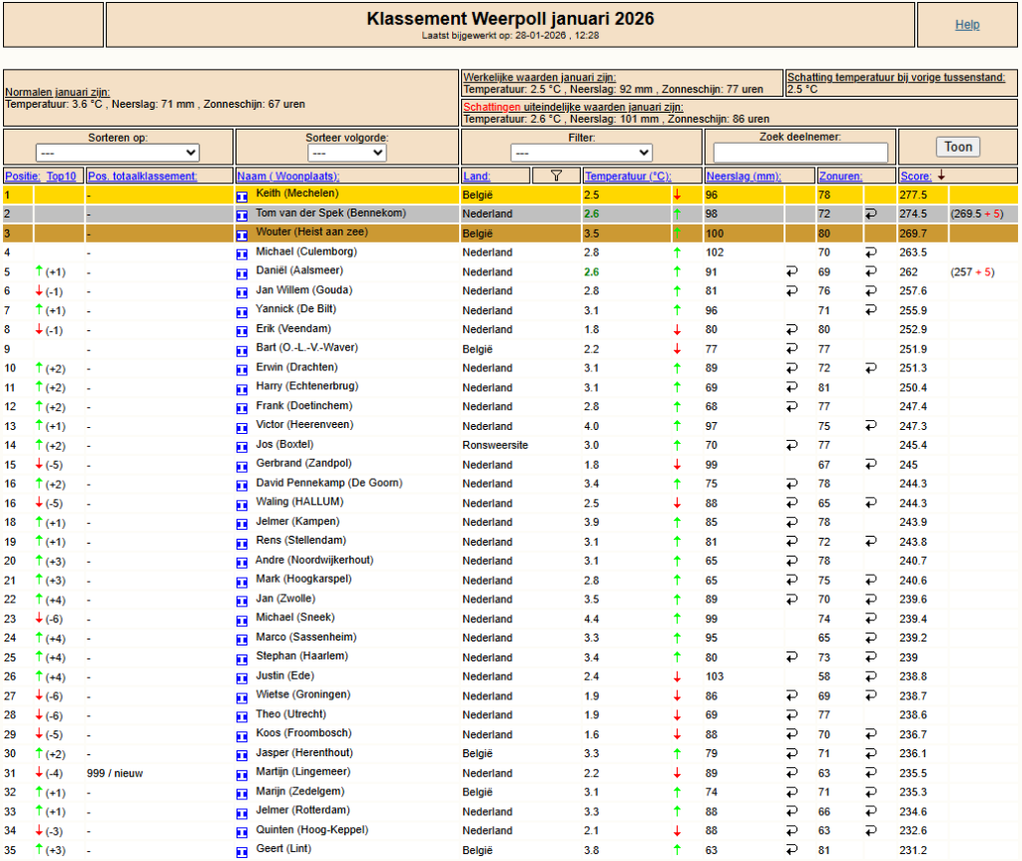Viewport: 1022px width, 861px height.
Task: Open the detail icon for Keith (Mechelen)
Action: tap(242, 196)
